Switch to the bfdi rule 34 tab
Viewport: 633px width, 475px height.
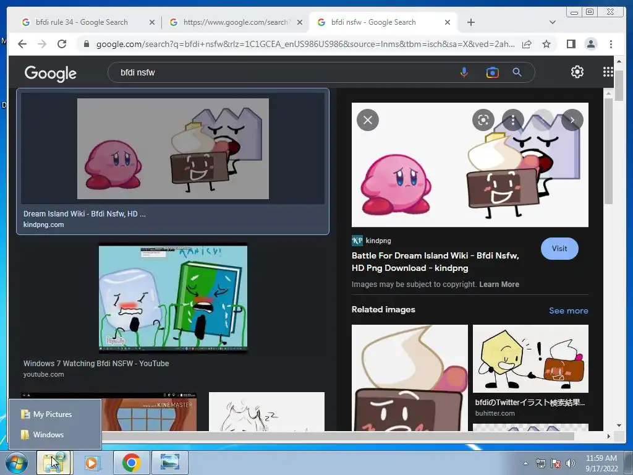82,22
